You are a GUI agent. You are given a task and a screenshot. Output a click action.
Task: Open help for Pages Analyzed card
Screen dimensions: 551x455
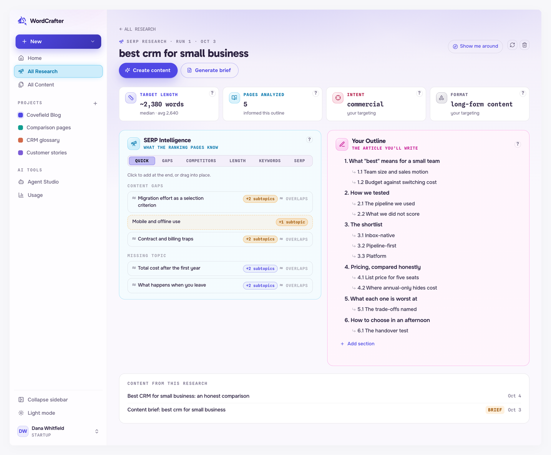pos(315,93)
